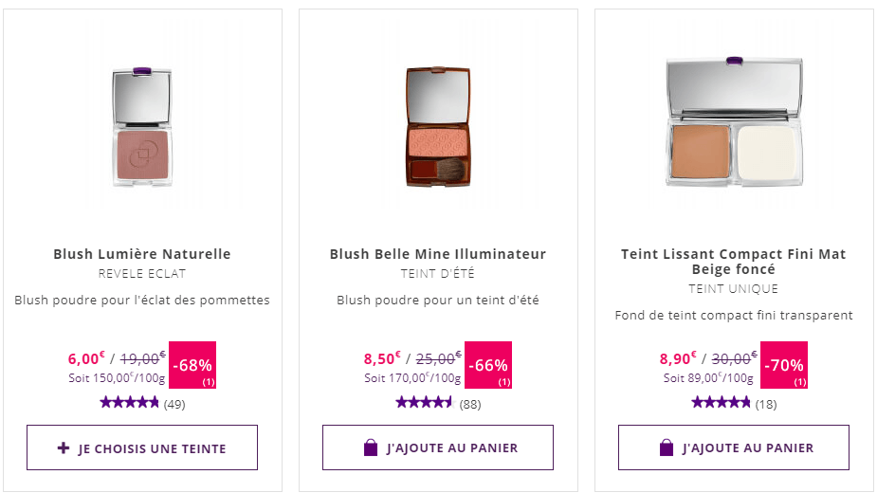Open the (88) reviews count
The image size is (877, 493).
click(x=470, y=405)
